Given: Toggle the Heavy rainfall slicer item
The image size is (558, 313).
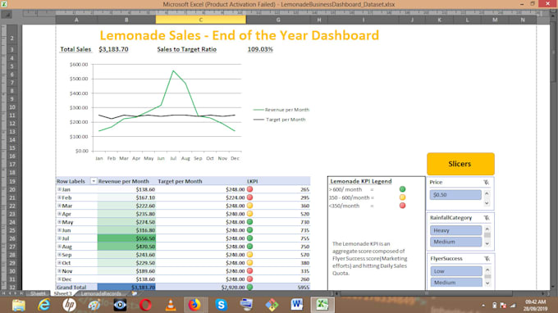Looking at the screenshot, I should [x=456, y=230].
